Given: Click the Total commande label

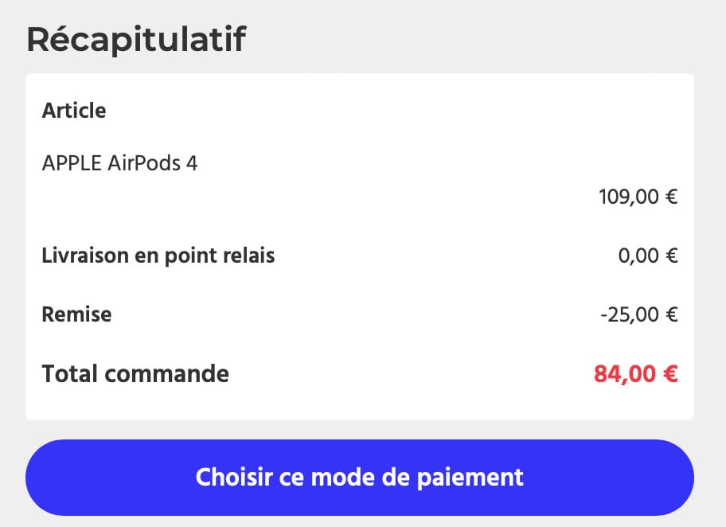Looking at the screenshot, I should tap(135, 373).
